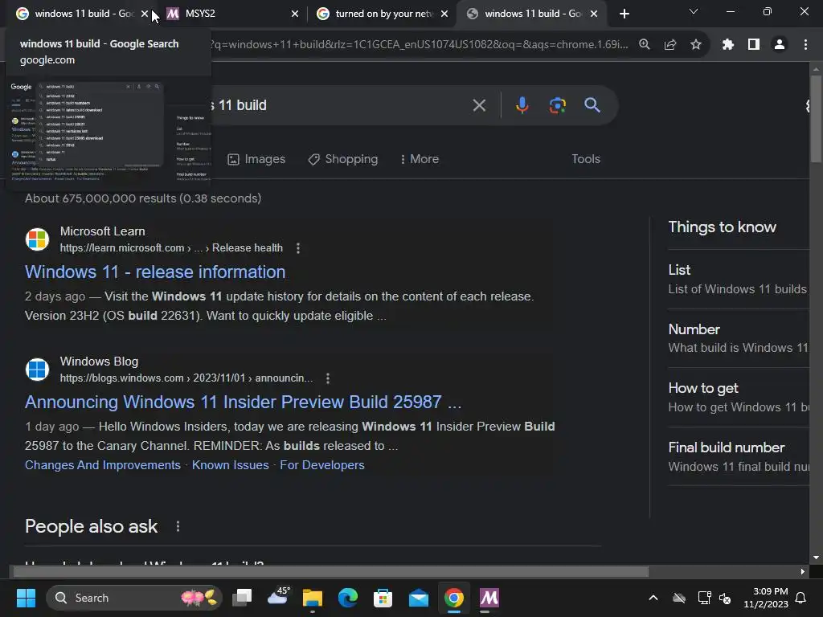Show hidden system tray icons
The width and height of the screenshot is (823, 617).
pos(653,598)
